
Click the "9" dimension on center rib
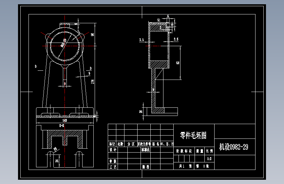65,84
